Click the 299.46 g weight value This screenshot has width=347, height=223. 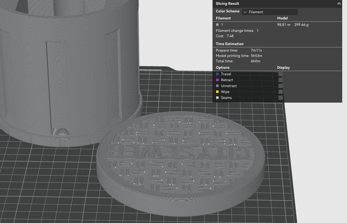pos(301,25)
